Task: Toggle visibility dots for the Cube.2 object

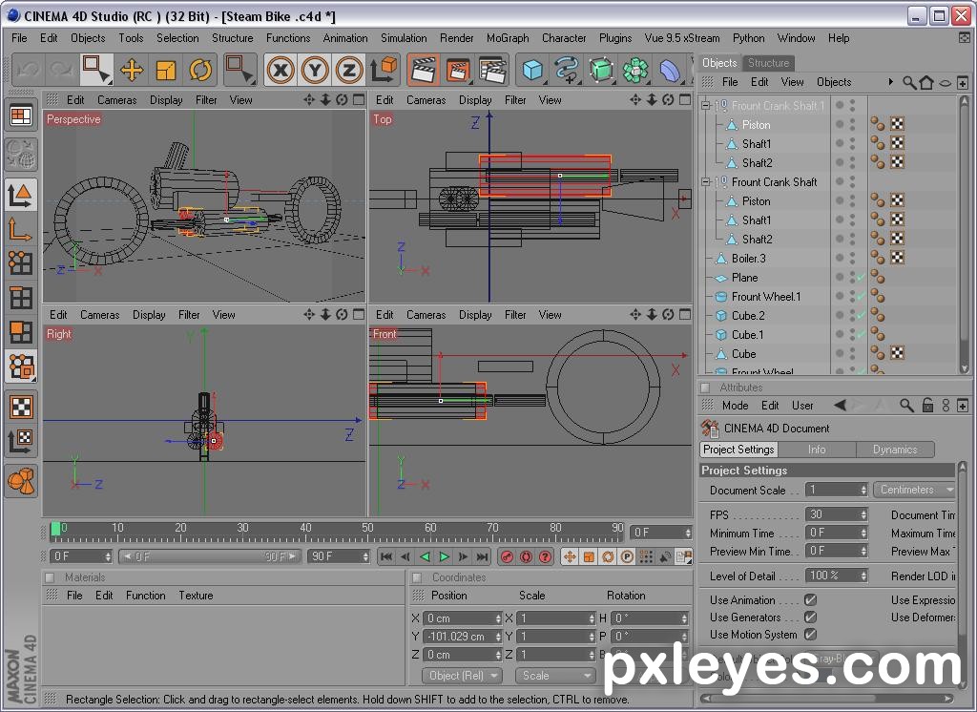Action: (x=852, y=316)
